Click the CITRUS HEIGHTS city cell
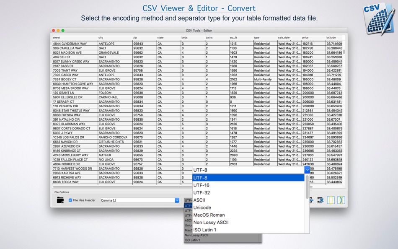Image resolution: width=398 pixels, height=249 pixels. click(115, 142)
